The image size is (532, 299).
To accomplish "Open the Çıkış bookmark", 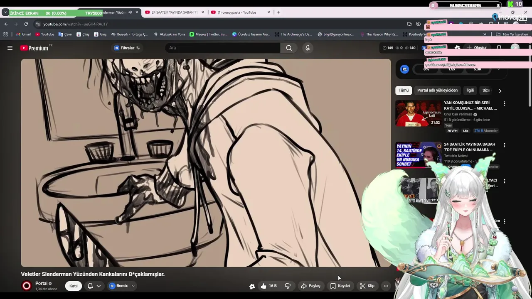I will (x=83, y=34).
